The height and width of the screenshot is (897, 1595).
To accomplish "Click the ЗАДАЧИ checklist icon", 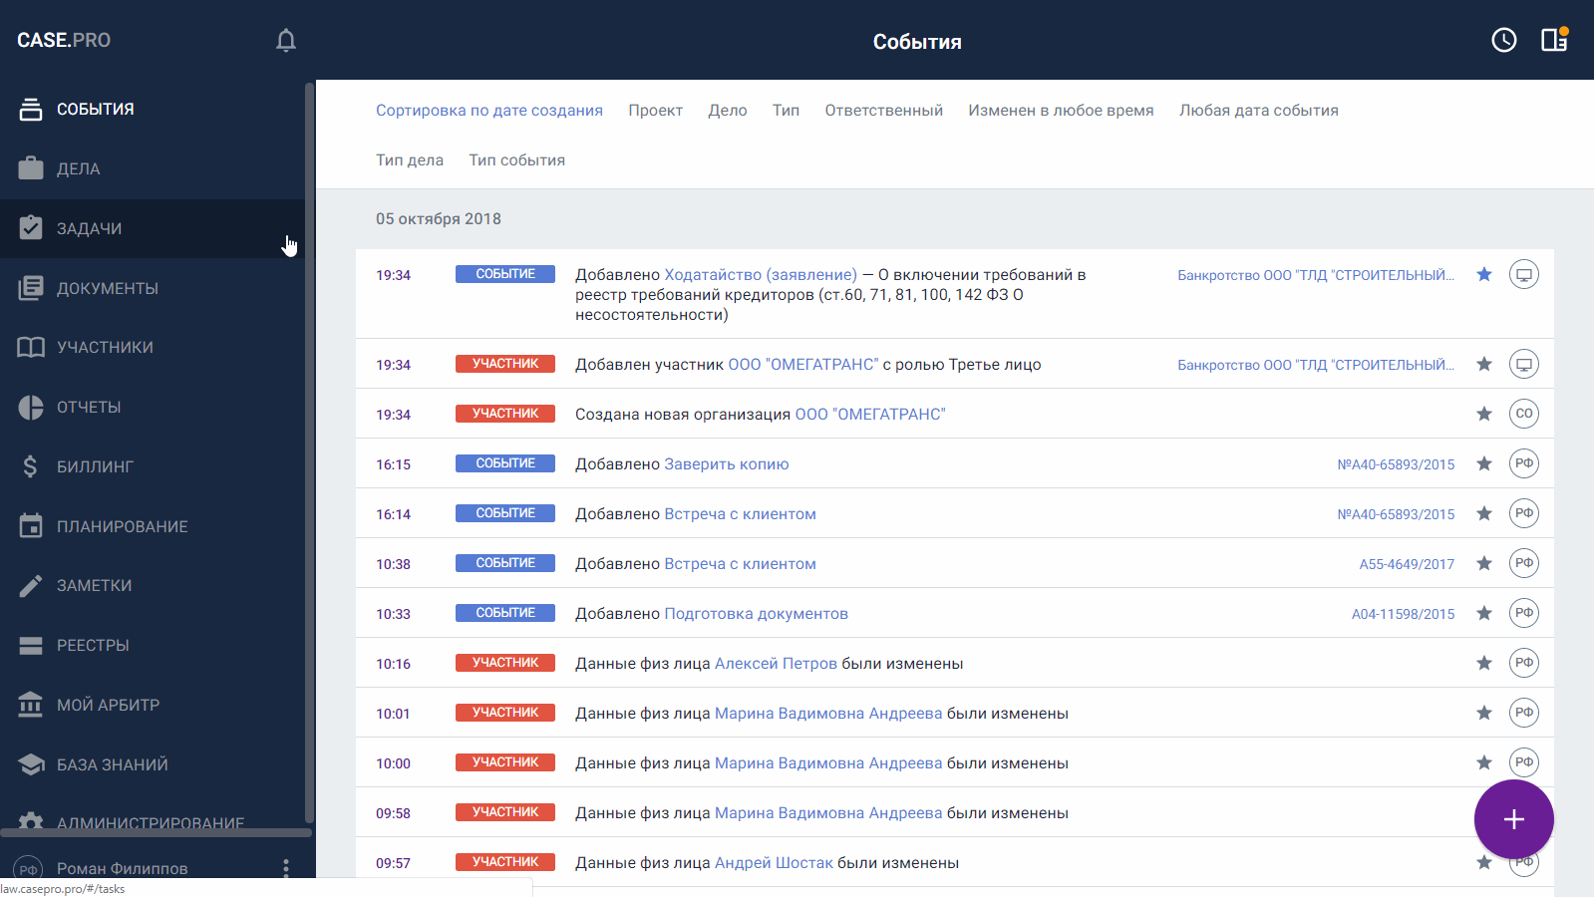I will tap(31, 228).
